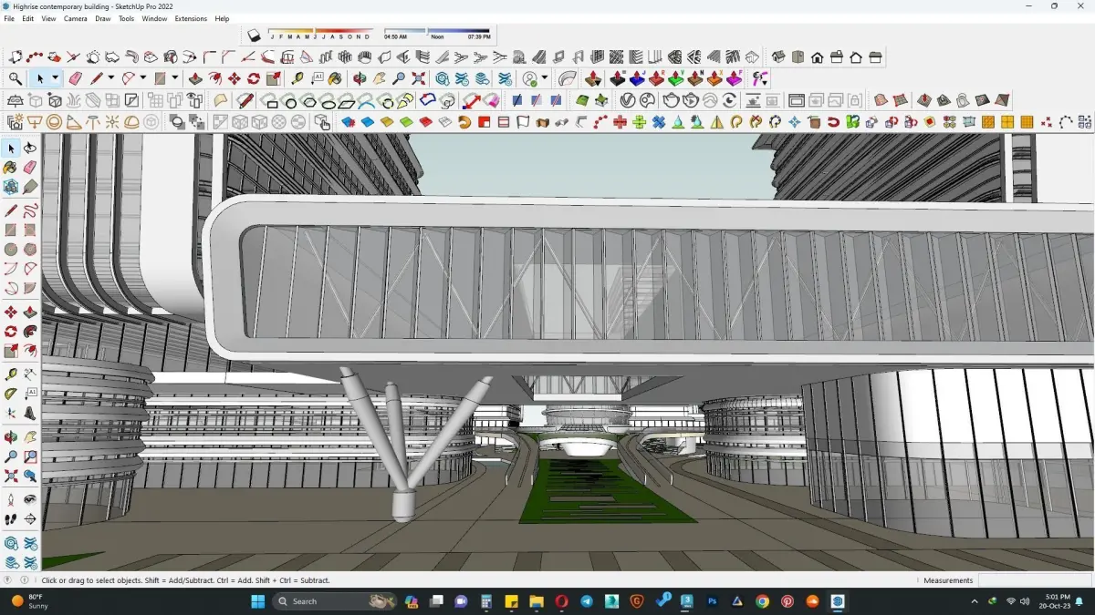This screenshot has width=1095, height=615.
Task: Expand the Select tool dropdown arrow
Action: coord(55,79)
